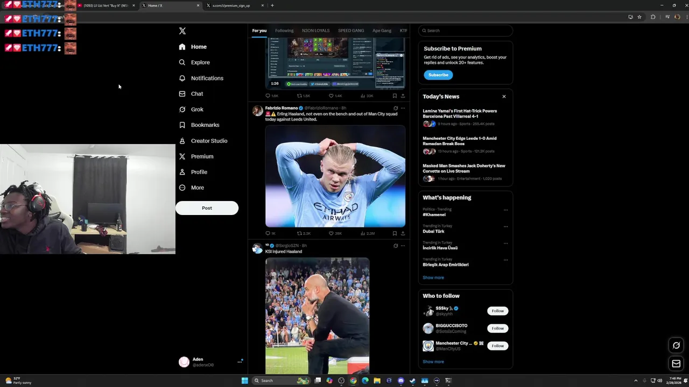Open Dubai Türk trending topic

tap(433, 231)
